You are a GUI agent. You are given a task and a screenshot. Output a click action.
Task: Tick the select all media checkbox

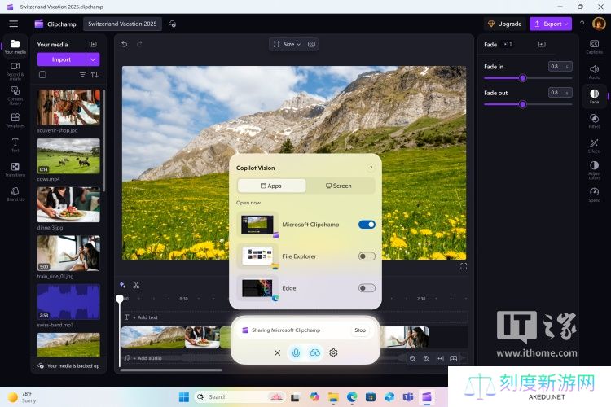pyautogui.click(x=42, y=74)
